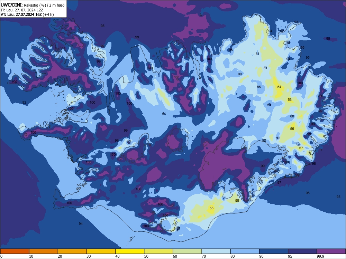
Task: Click the humidity value "58" on the map
Action: point(237,201)
